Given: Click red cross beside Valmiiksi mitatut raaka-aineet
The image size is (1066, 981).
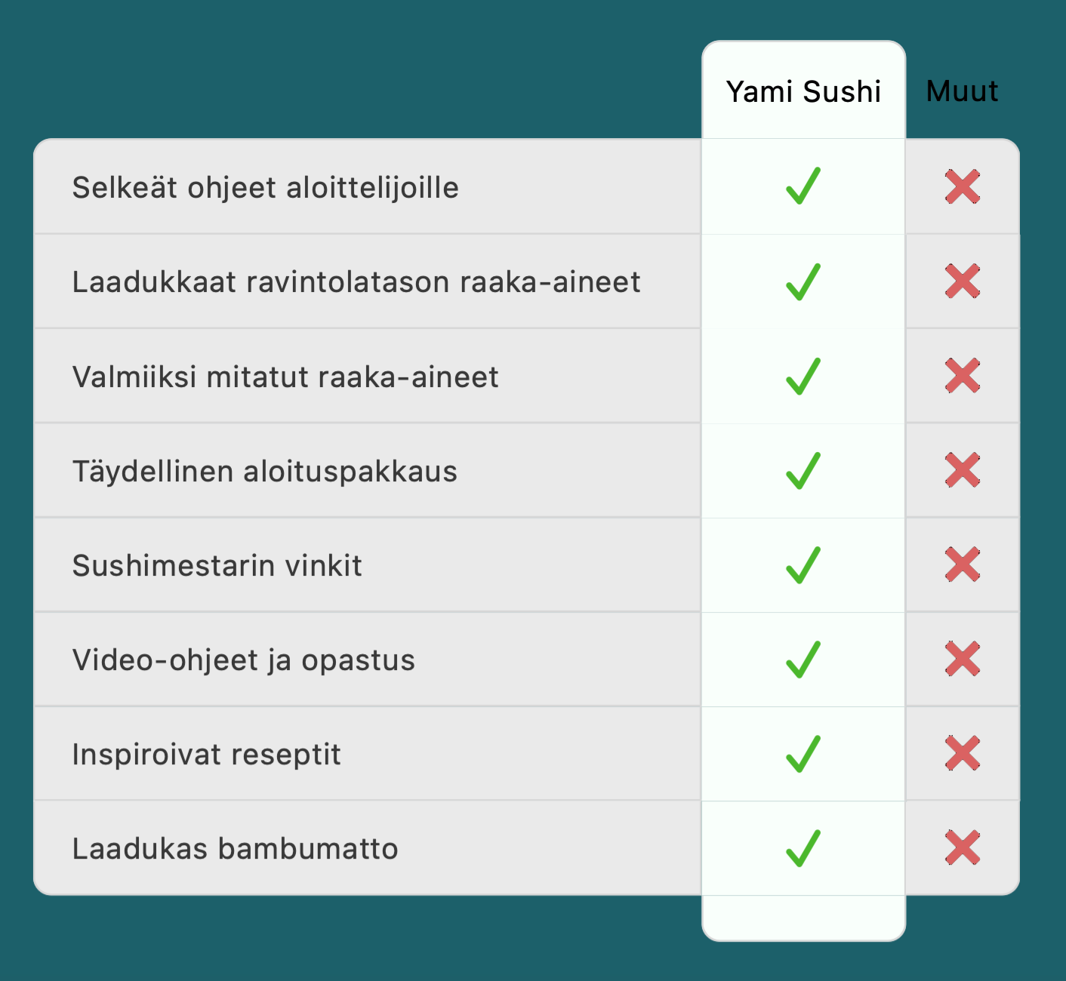Looking at the screenshot, I should [963, 376].
